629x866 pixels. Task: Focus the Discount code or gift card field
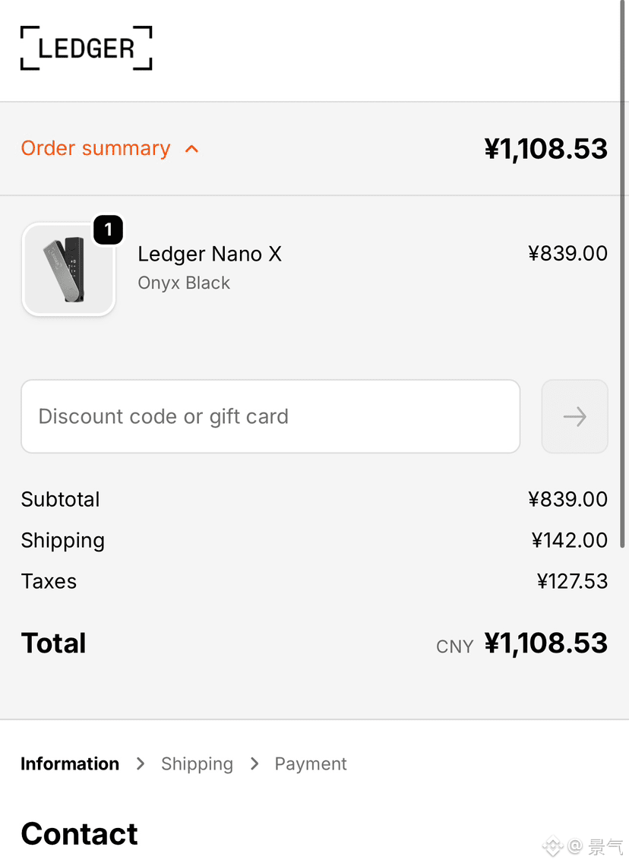coord(270,416)
